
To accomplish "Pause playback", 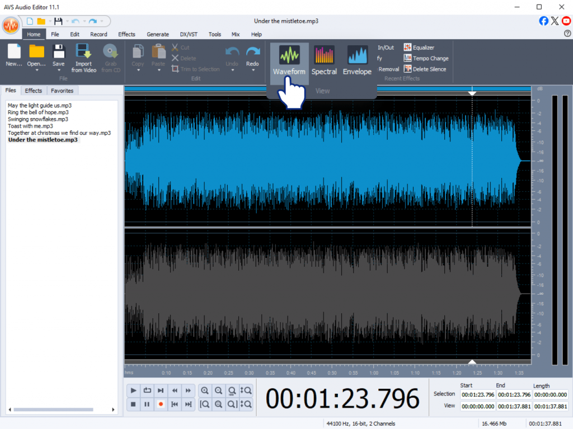I will pos(147,404).
